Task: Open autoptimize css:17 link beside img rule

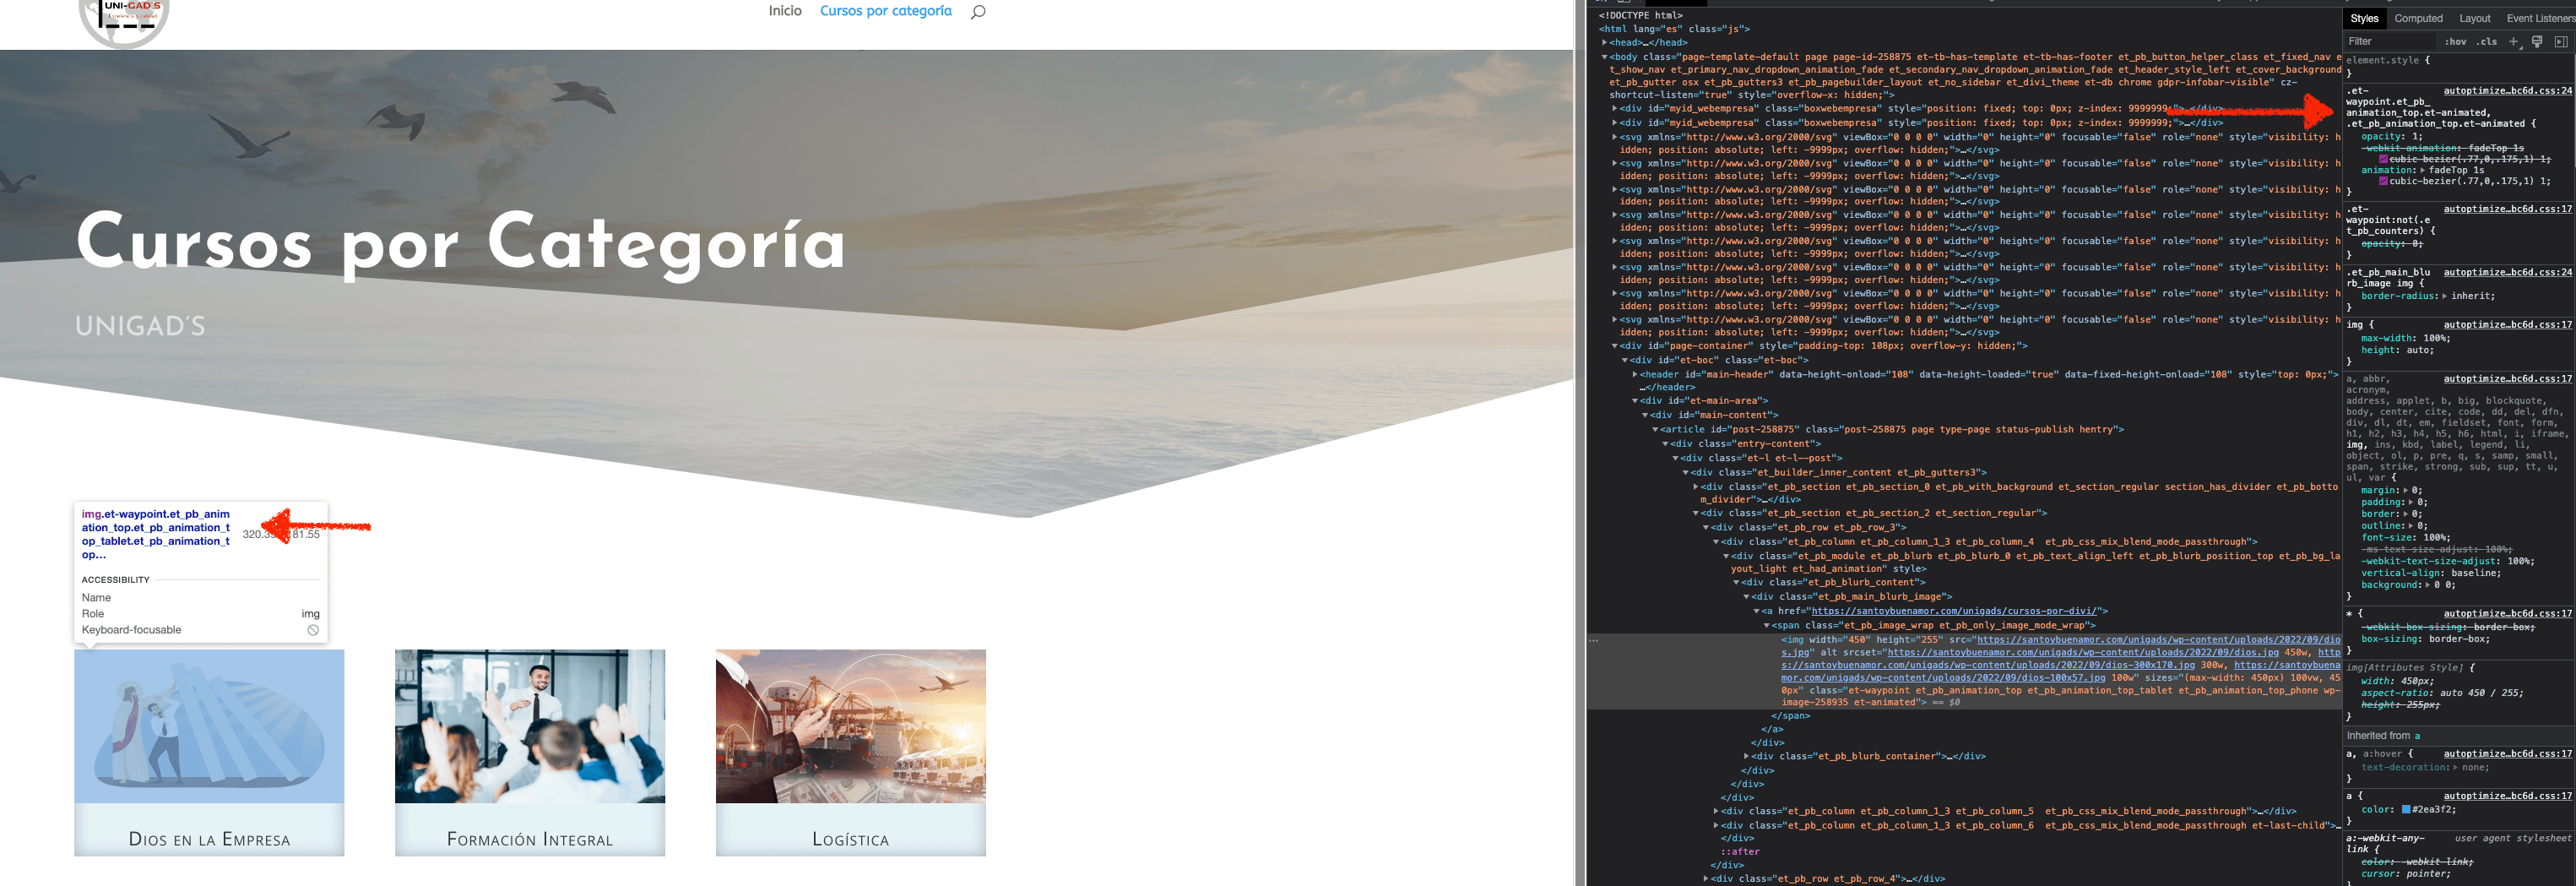Action: (2507, 325)
